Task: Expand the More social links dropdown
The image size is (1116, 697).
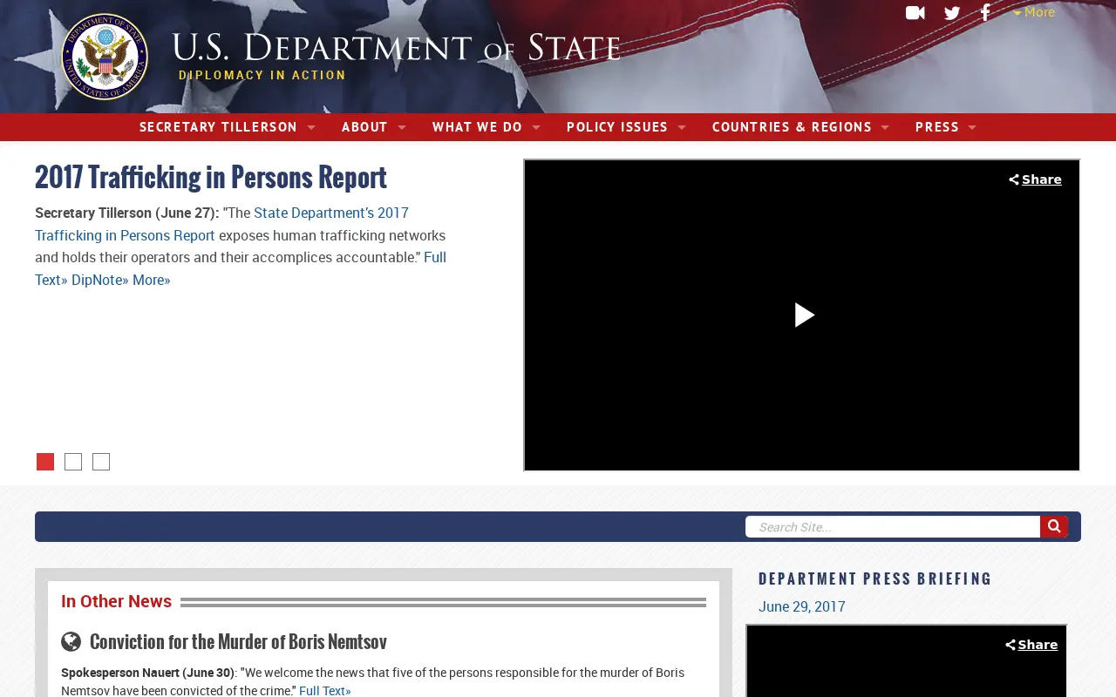Action: [1033, 12]
